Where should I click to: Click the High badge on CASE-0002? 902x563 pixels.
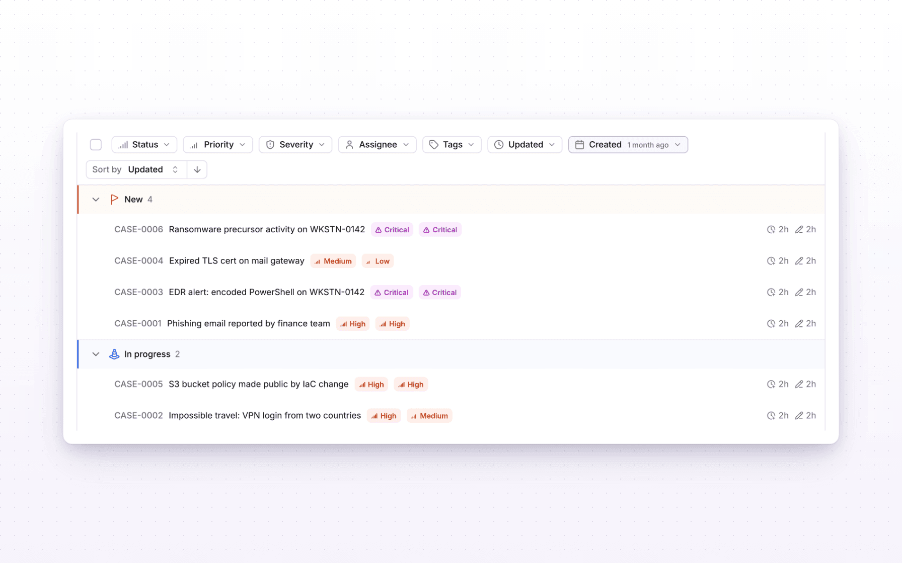(384, 416)
